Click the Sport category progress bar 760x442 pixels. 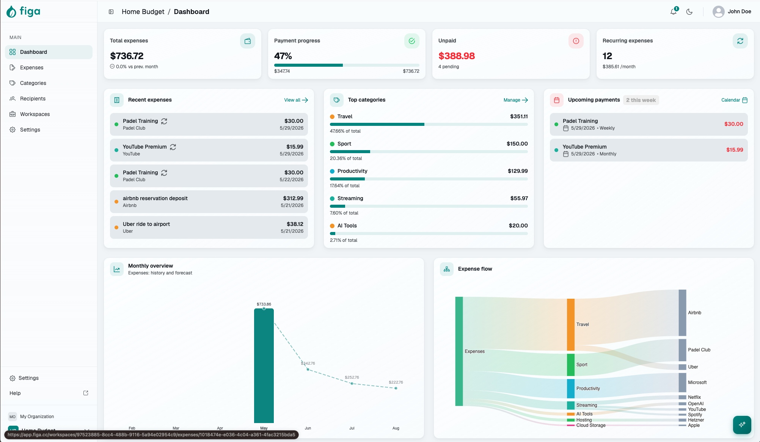(429, 152)
